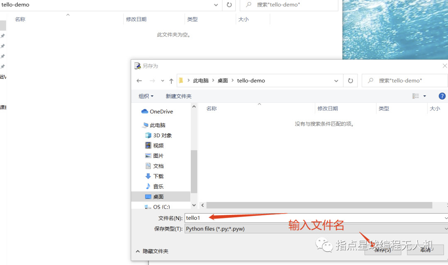Expand address dropdown in background Explorer window

pyautogui.click(x=216, y=5)
